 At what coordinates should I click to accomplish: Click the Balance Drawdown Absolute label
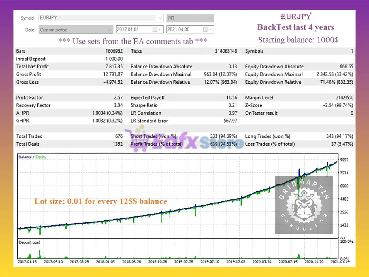pyautogui.click(x=161, y=67)
